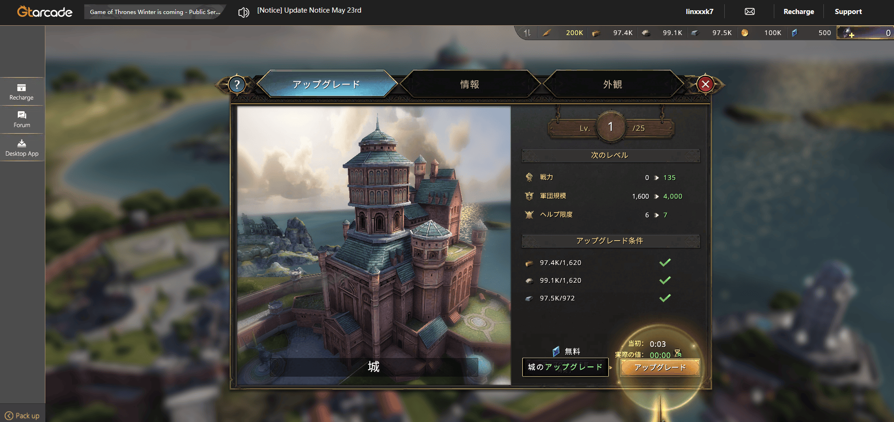Click the hourglass icon by 00:00

(678, 353)
